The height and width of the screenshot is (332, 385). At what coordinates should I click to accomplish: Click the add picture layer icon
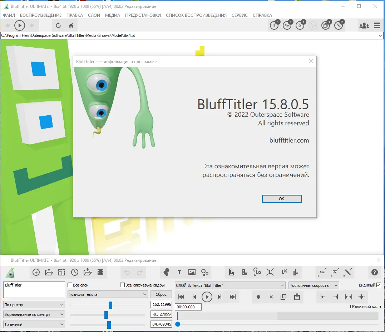coord(192,272)
